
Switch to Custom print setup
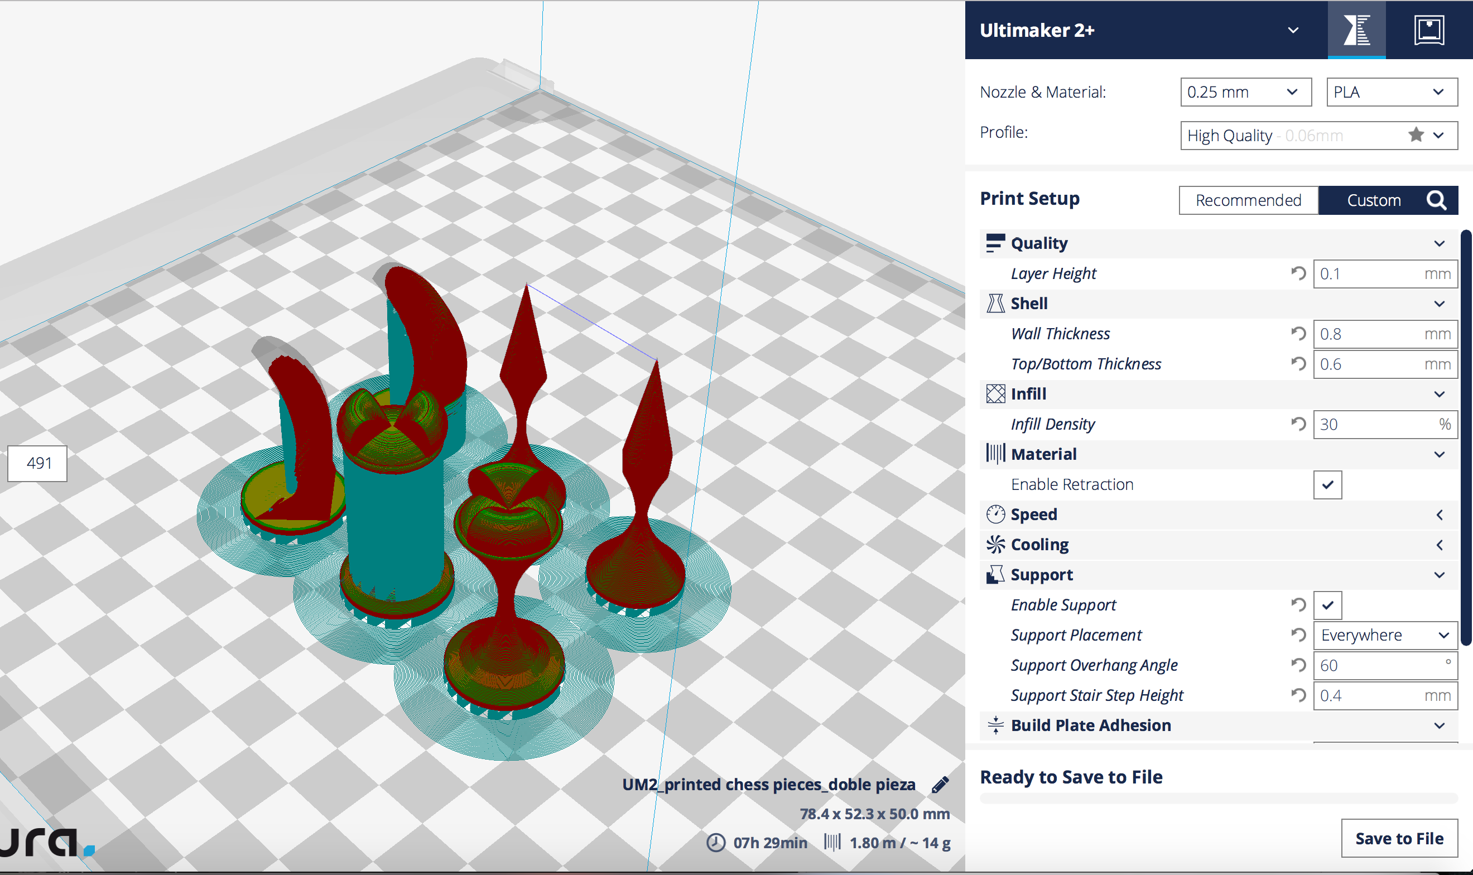point(1373,200)
